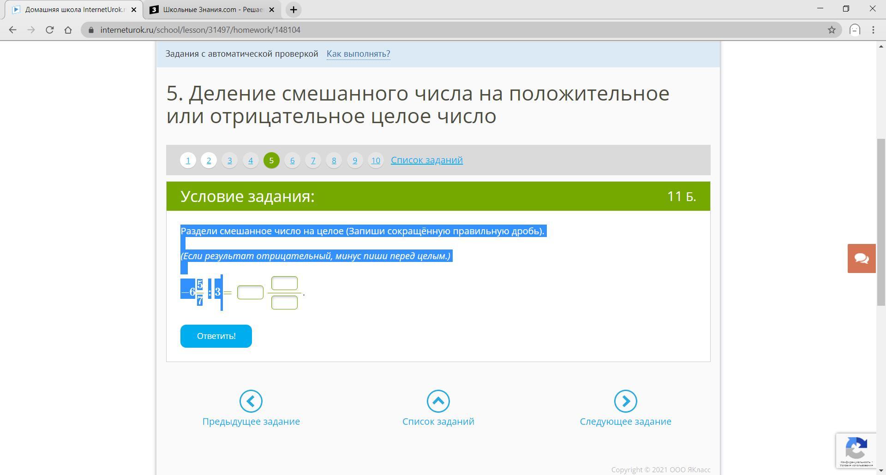Click the highlighted minus-six mixed number
Screen dimensions: 886x475
pos(192,292)
